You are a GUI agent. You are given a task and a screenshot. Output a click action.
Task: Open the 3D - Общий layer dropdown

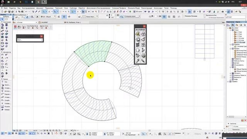pyautogui.click(x=48, y=17)
